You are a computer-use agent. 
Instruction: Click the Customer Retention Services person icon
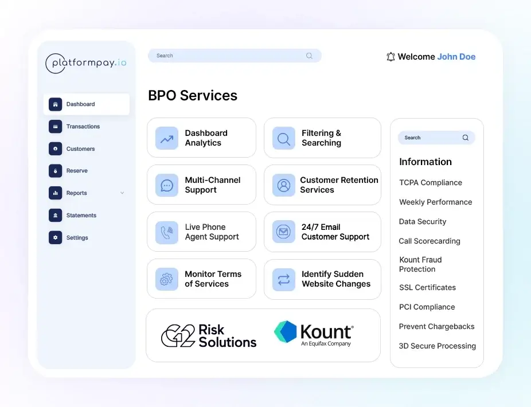coord(284,185)
